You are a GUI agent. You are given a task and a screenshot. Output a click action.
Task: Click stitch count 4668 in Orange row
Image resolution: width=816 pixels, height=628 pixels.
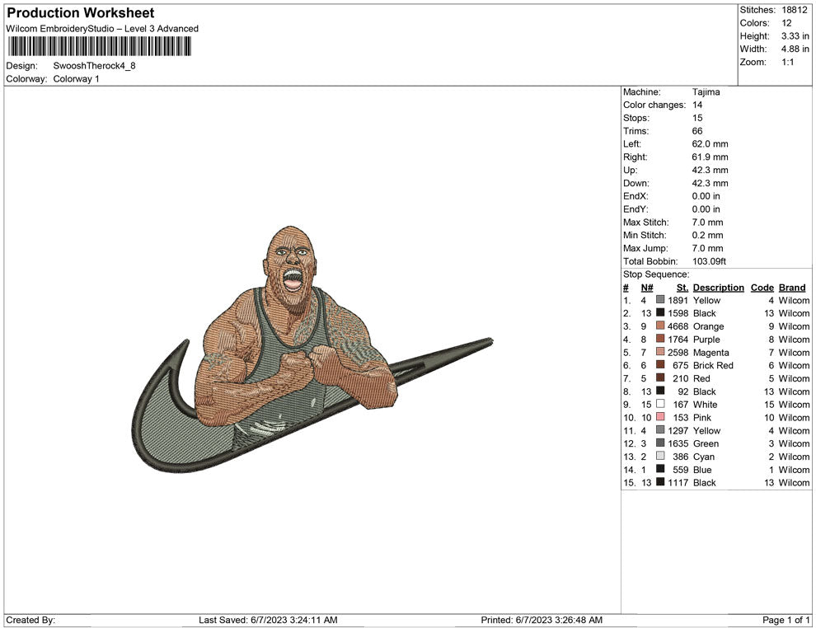[678, 326]
